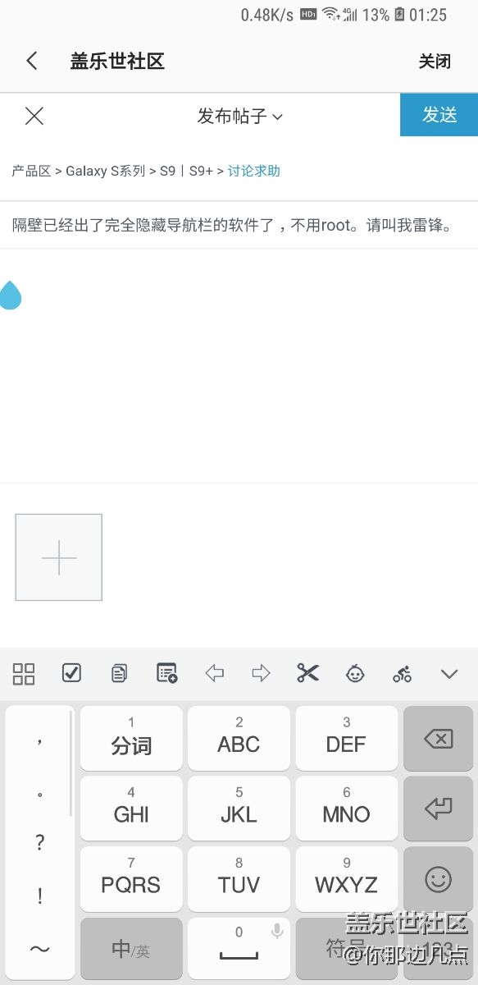Expand the 发布帖子 post type dropdown
The width and height of the screenshot is (478, 985).
pos(239,116)
